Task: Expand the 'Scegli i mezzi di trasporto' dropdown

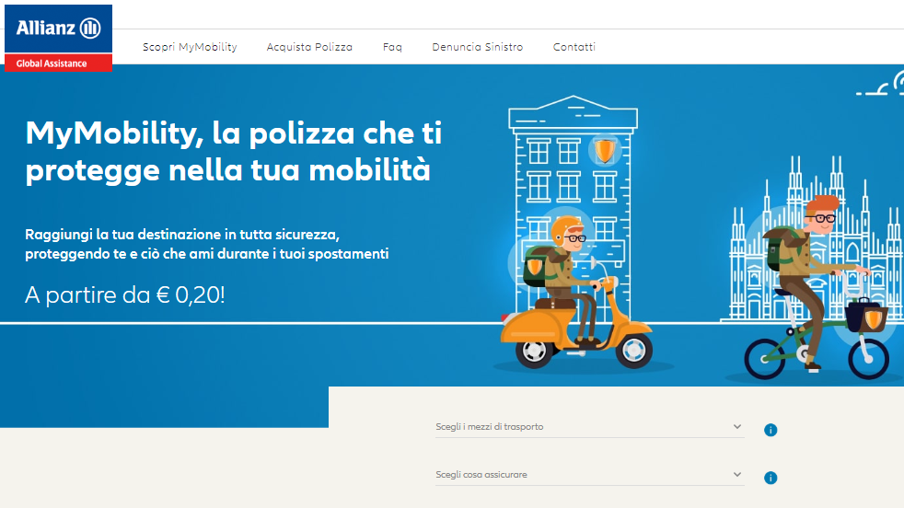Action: [x=590, y=427]
